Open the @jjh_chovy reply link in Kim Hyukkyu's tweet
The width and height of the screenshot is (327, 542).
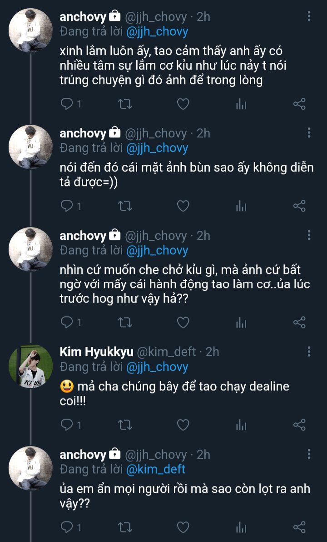(x=157, y=366)
